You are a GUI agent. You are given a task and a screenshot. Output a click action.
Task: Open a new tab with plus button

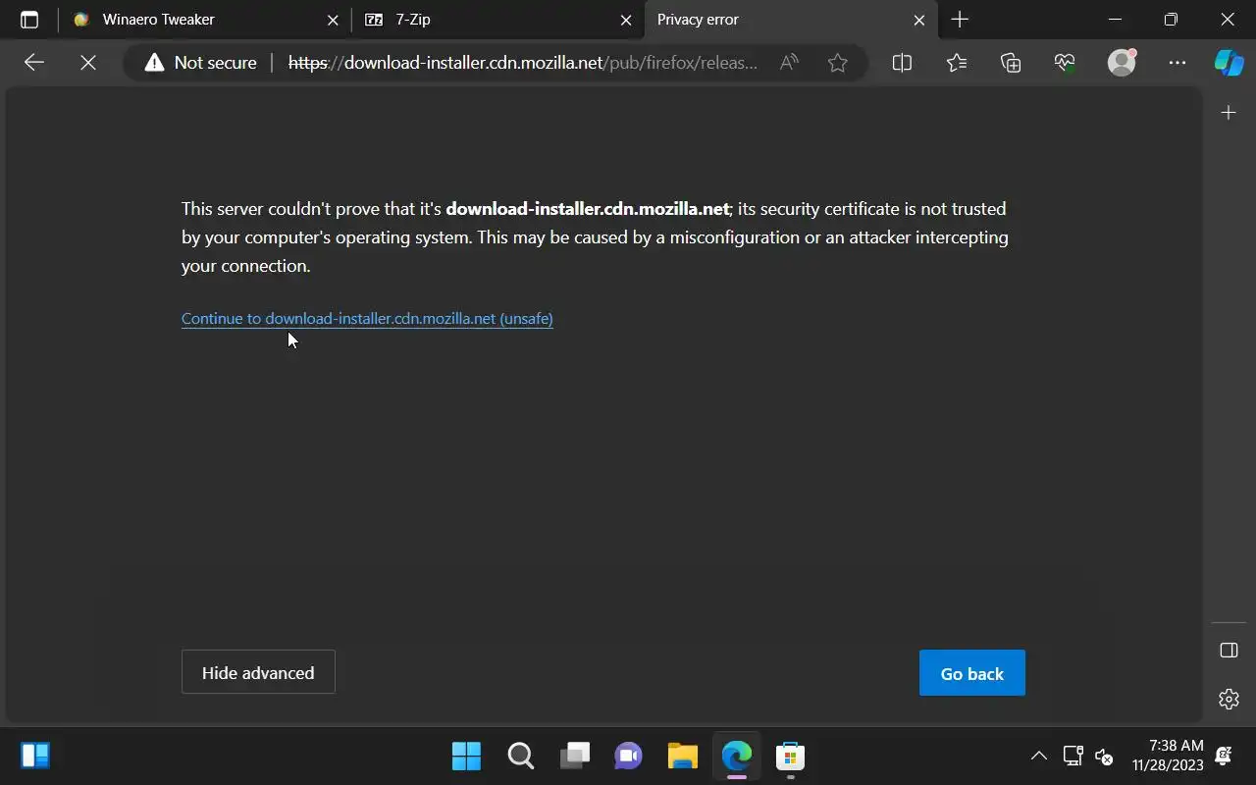pos(960,20)
